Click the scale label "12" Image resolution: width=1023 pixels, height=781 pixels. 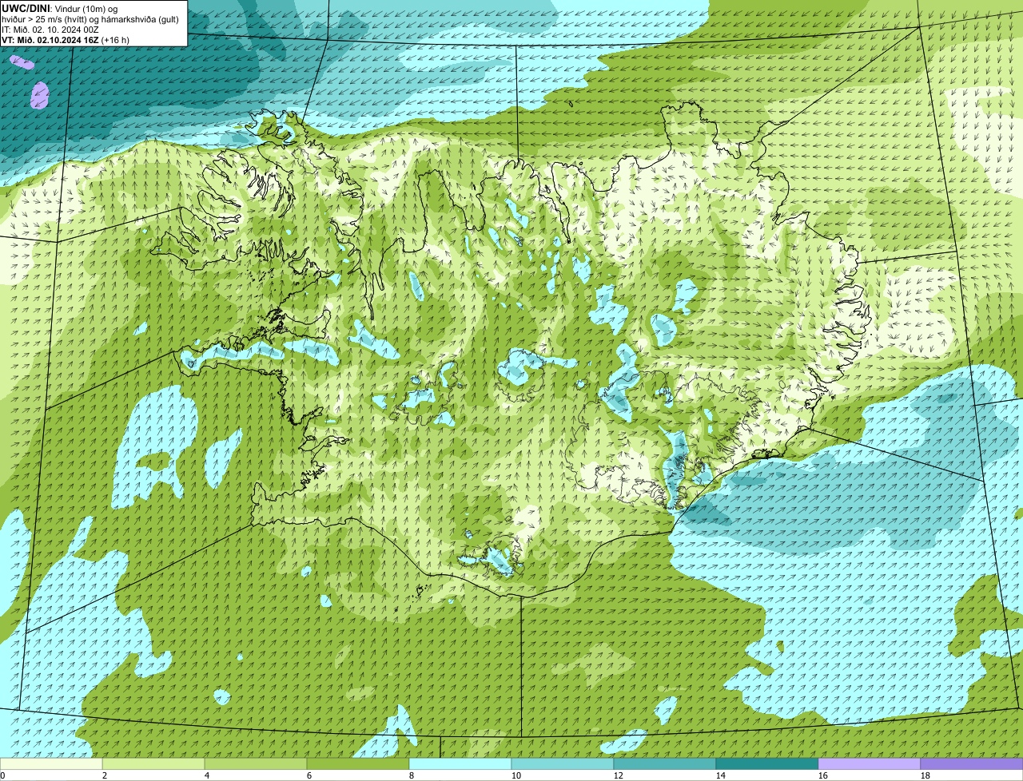click(619, 775)
